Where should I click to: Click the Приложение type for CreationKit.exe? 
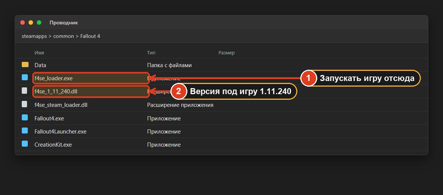point(164,145)
